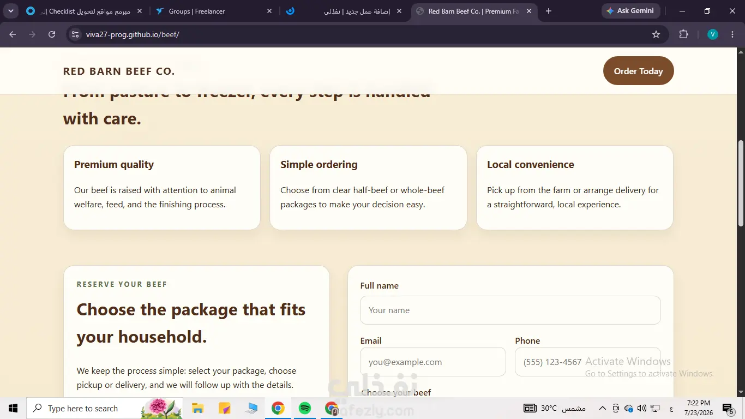Viewport: 745px width, 419px height.
Task: Click the RESERVE YOUR BEEF label
Action: [122, 284]
